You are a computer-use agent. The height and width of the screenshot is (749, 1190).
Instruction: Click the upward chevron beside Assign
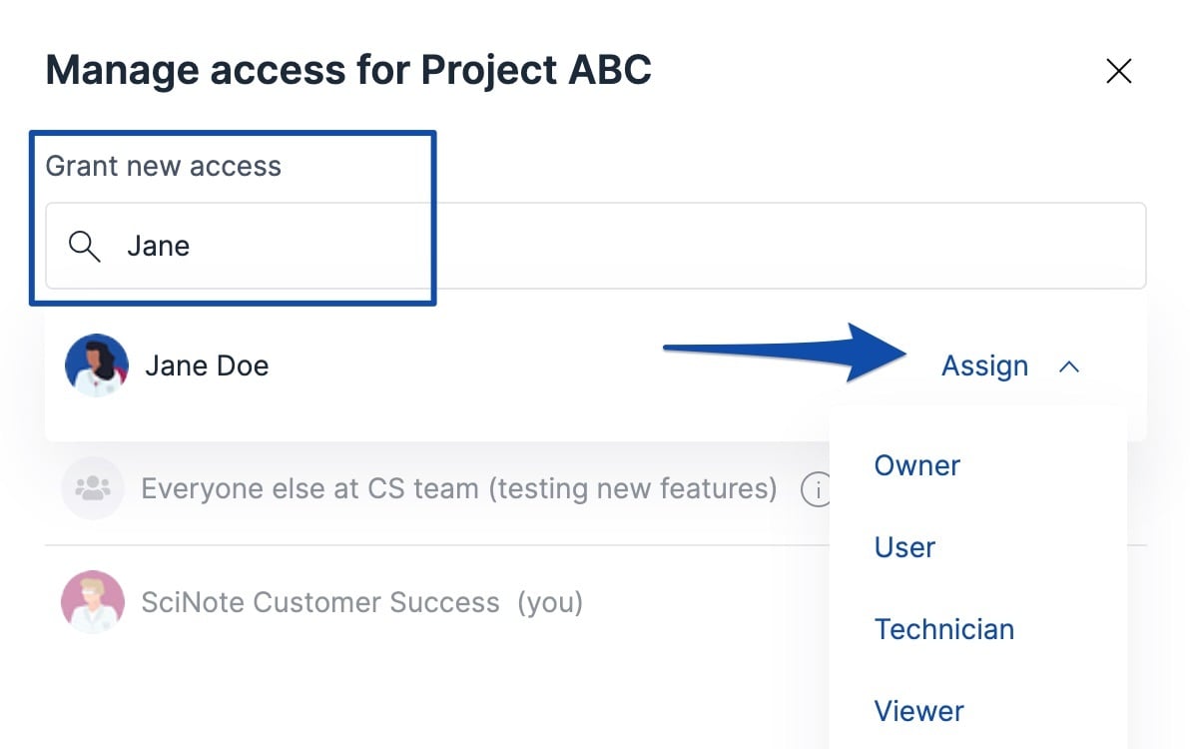point(1069,366)
